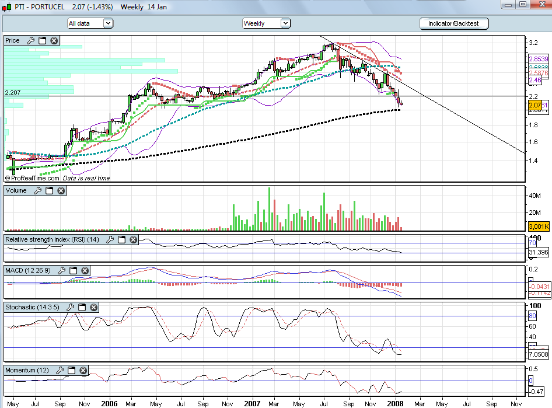Viewport: 552px width, 408px height.
Task: Click the Price panel label
Action: click(13, 40)
